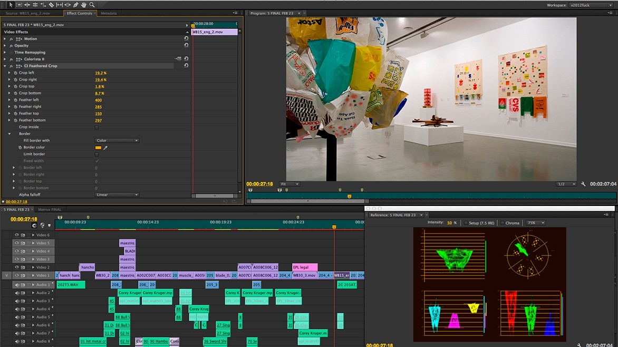Open the Fit zoom level dropdown

(289, 184)
